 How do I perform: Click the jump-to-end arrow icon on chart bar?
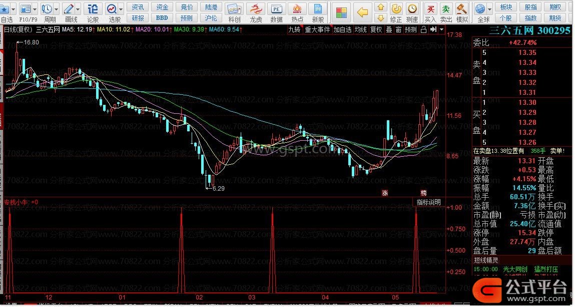(433, 29)
